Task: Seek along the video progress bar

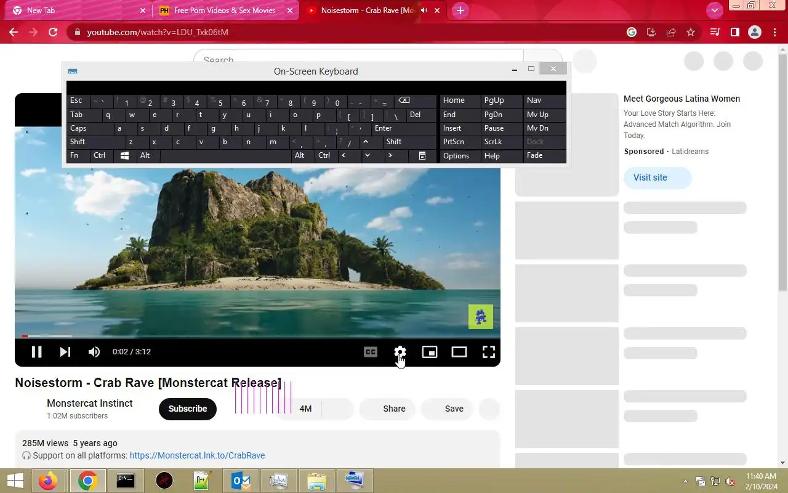Action: 257,336
